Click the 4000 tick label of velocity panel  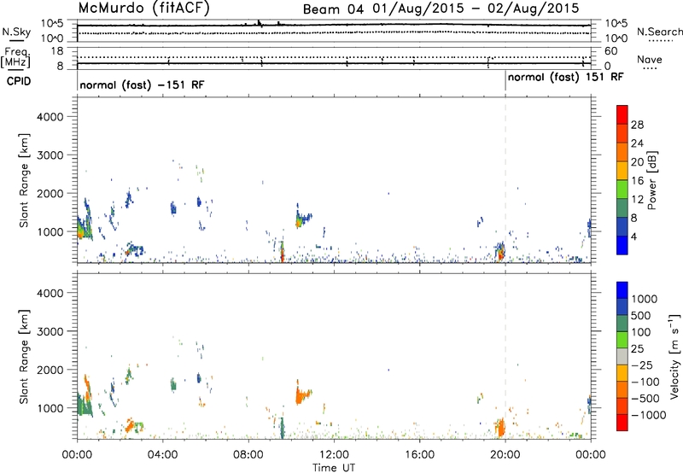[50, 293]
